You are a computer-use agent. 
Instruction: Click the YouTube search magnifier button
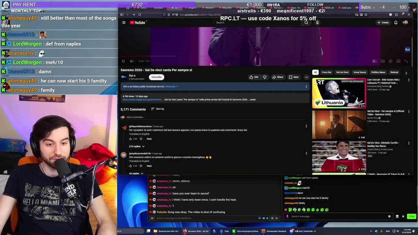(306, 23)
